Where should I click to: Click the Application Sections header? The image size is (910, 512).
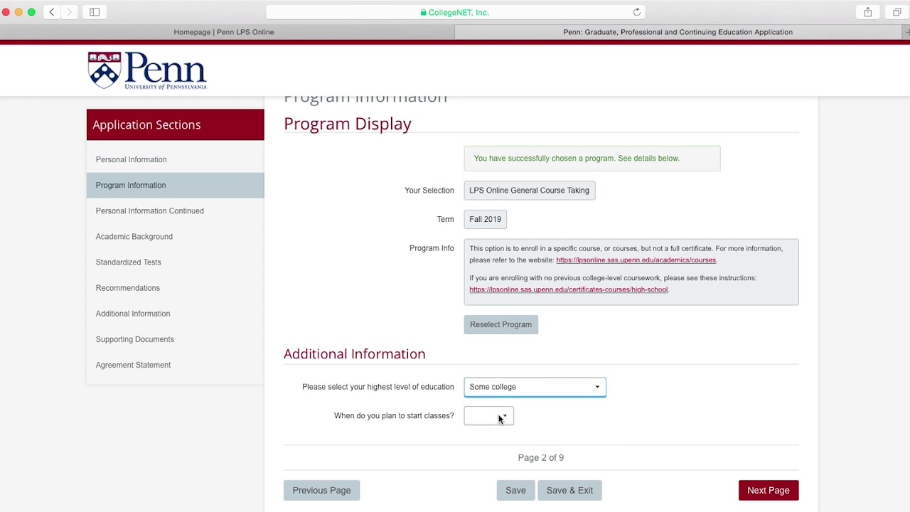pos(176,124)
